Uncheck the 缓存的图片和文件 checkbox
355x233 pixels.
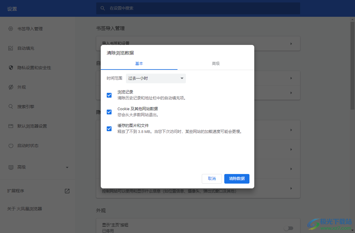(109, 128)
